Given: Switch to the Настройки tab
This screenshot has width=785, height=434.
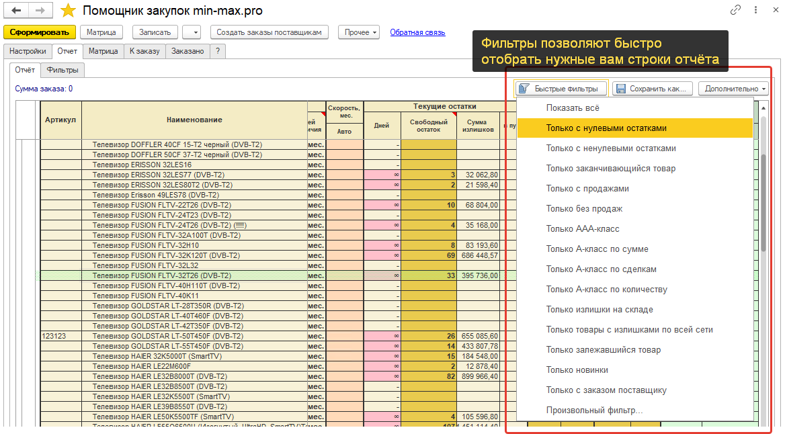Looking at the screenshot, I should tap(28, 51).
